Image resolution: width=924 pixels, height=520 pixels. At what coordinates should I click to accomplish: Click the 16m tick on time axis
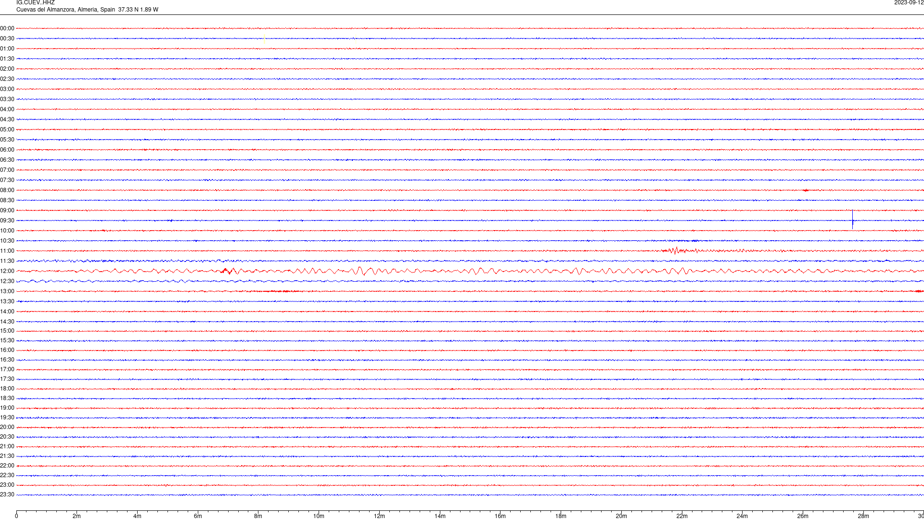coord(500,516)
